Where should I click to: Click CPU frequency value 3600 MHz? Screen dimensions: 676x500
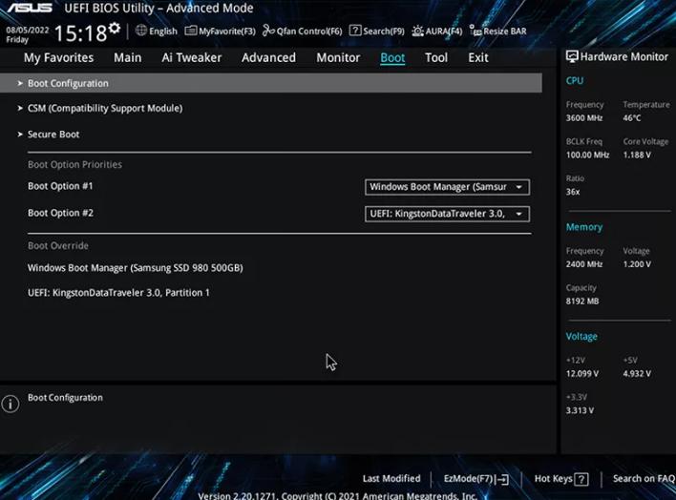584,117
